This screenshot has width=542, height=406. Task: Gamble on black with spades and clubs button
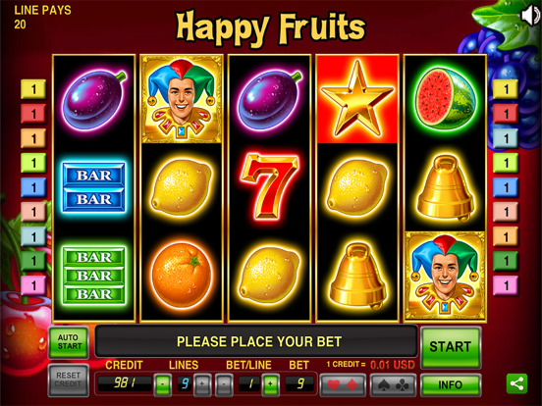393,385
